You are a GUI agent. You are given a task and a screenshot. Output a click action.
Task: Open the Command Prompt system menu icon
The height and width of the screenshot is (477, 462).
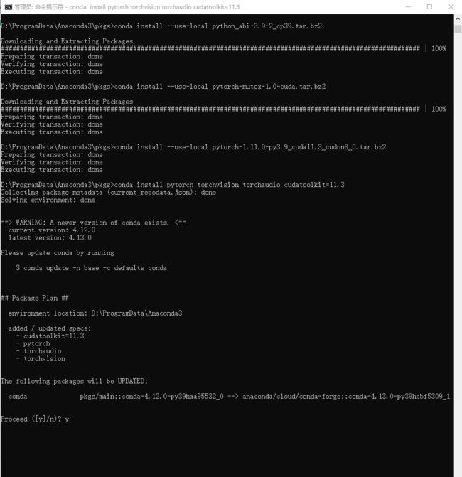click(9, 7)
